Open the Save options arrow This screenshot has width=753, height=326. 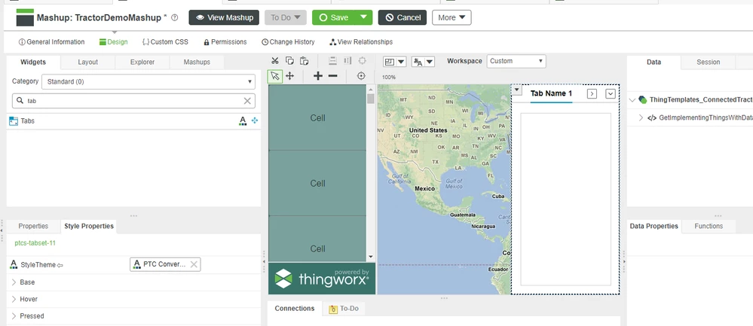click(364, 18)
